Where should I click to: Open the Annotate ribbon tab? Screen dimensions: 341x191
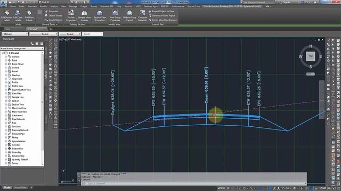tap(32, 6)
